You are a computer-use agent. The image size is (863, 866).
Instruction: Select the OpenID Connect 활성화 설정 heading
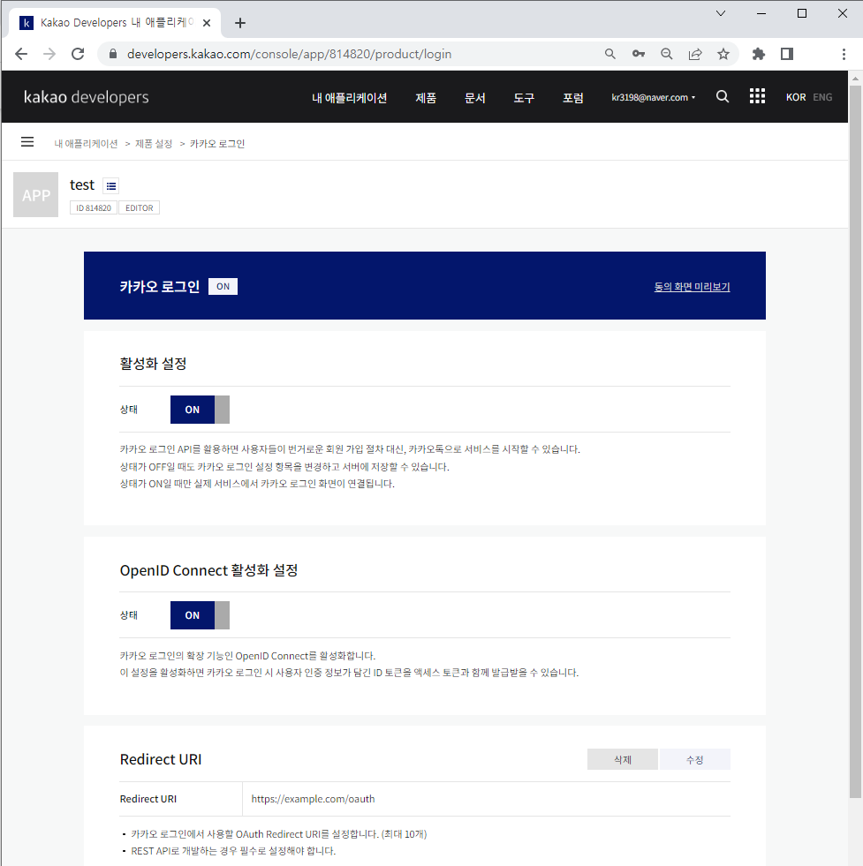[208, 570]
